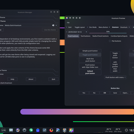The width and height of the screenshot is (134, 134).
Task: Click the italic Kvantum label in toolbar
Action: coord(115,27)
